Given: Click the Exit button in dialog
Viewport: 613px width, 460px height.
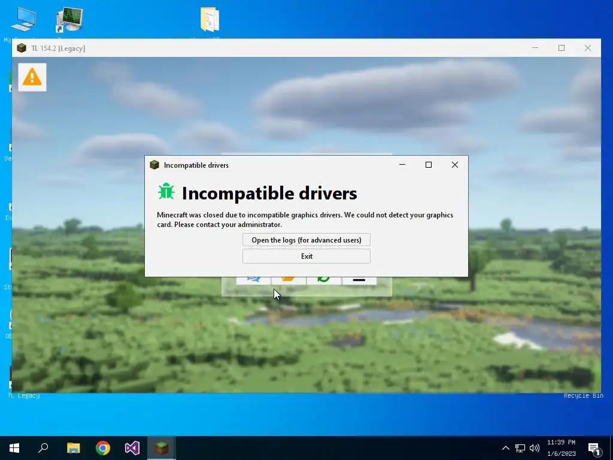Looking at the screenshot, I should click(306, 256).
